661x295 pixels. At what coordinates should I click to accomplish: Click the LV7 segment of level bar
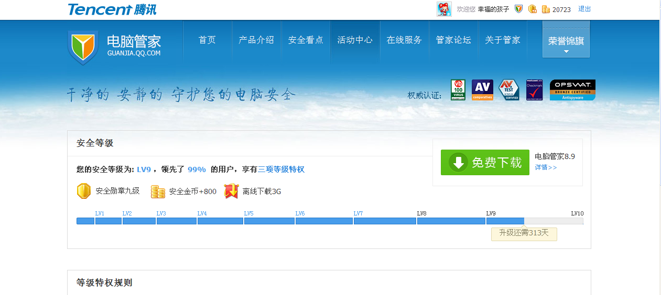[385, 221]
